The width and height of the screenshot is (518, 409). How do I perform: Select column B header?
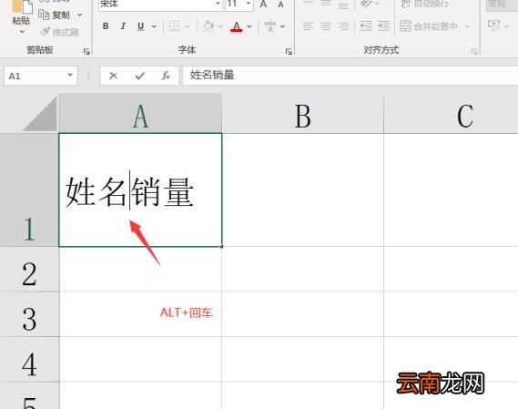302,114
